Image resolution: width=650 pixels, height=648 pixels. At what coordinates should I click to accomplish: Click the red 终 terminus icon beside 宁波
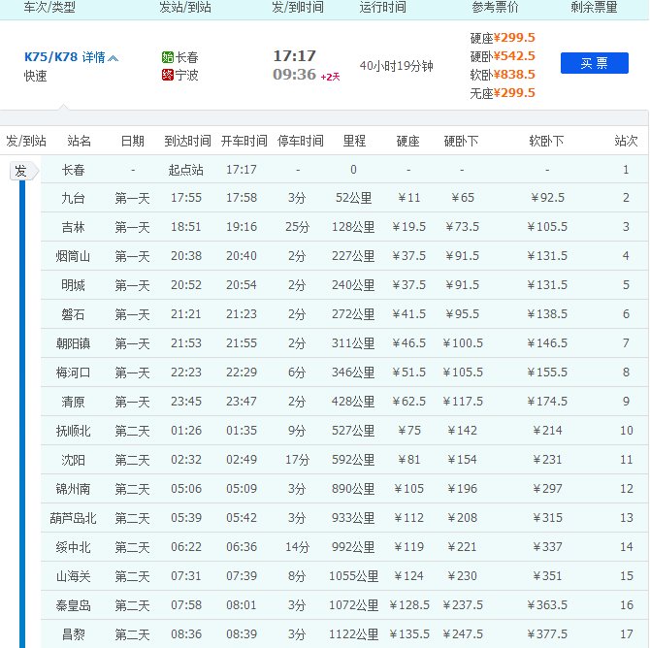pos(168,75)
